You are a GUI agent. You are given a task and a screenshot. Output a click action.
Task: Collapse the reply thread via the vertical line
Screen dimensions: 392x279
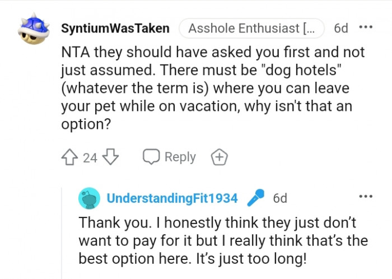coord(62,235)
